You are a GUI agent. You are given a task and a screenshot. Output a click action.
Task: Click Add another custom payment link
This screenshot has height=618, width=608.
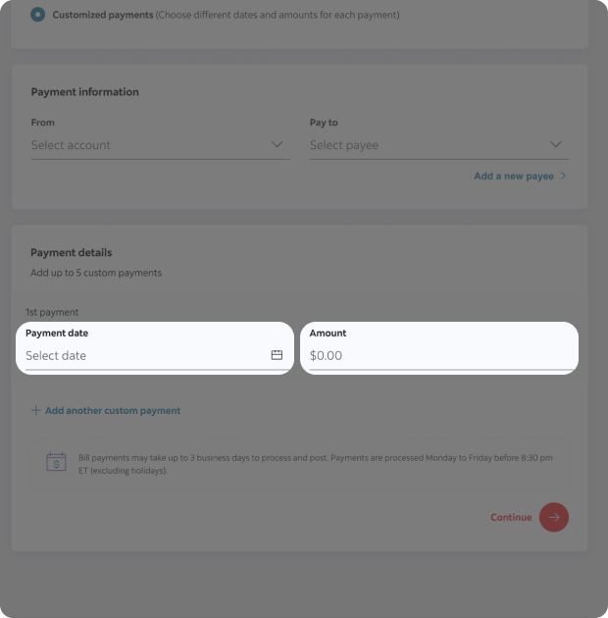point(113,411)
